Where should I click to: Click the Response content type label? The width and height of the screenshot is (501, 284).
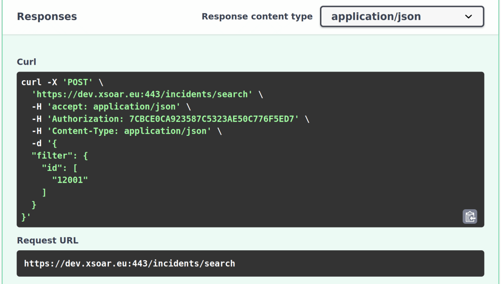coord(257,16)
